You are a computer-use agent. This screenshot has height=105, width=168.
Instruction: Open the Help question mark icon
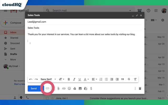click(148, 10)
